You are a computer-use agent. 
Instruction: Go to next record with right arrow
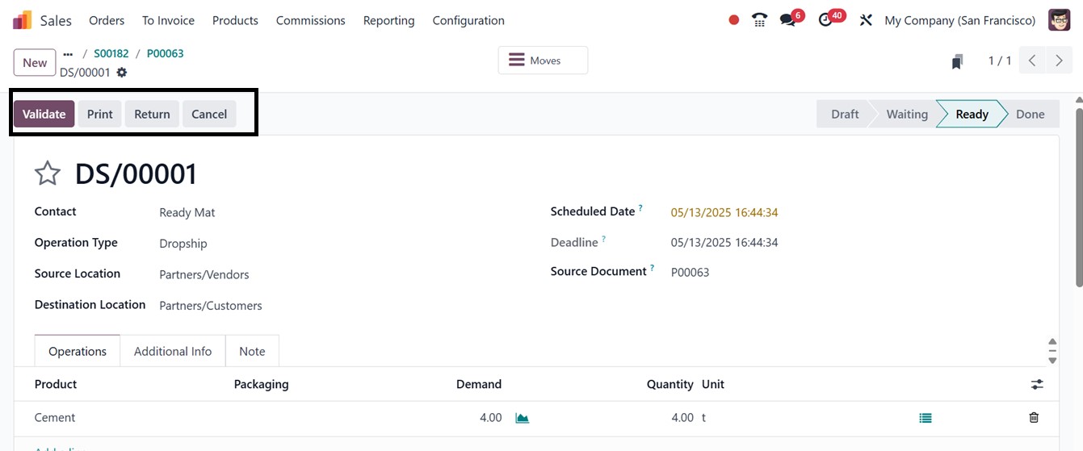click(1059, 61)
